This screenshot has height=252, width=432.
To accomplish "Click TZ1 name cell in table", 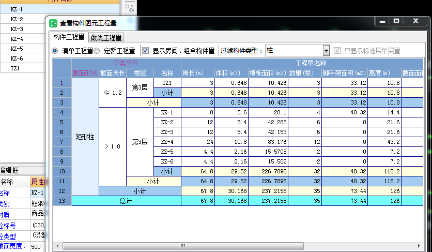I will pyautogui.click(x=167, y=83).
